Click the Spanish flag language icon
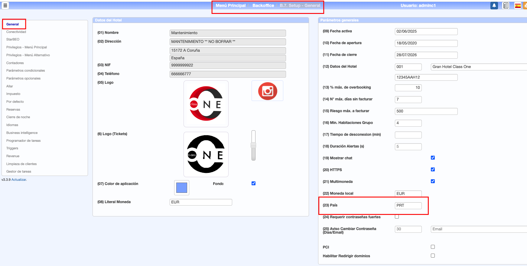 [x=518, y=5]
